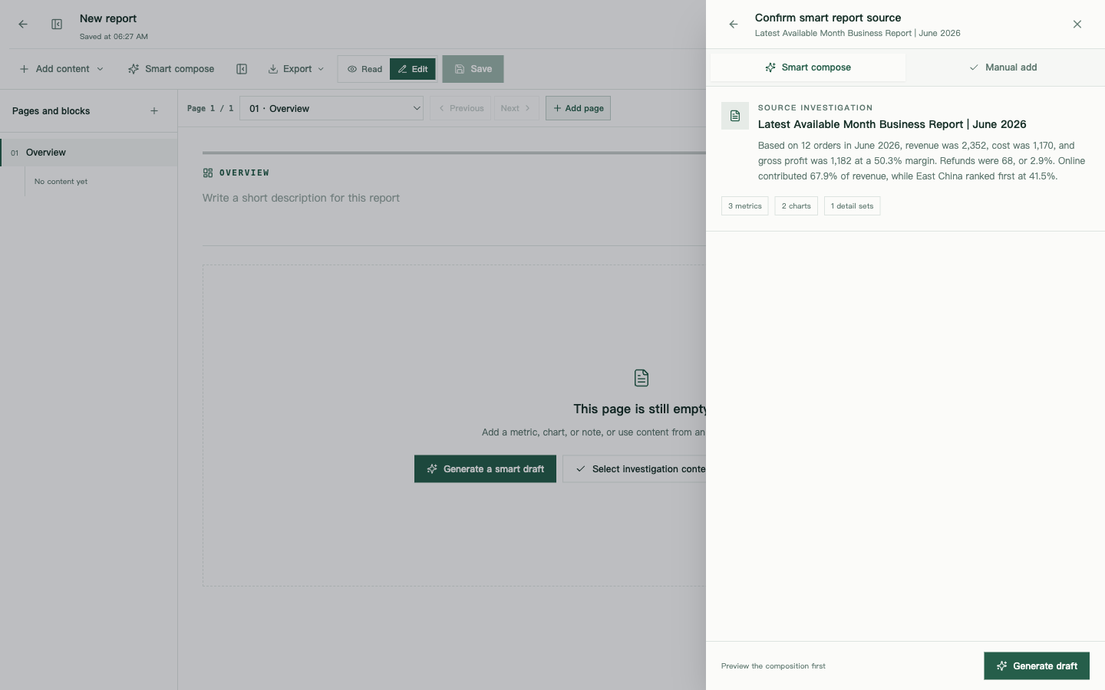Open the Export dropdown menu
Image resolution: width=1105 pixels, height=690 pixels.
pos(296,69)
